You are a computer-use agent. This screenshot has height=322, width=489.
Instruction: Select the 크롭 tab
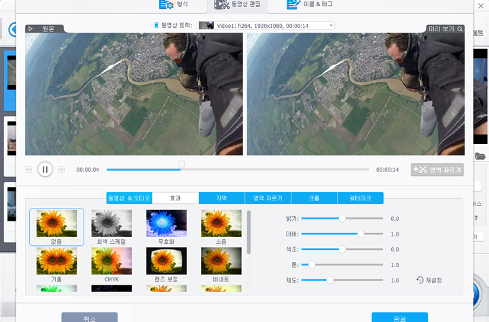(314, 198)
